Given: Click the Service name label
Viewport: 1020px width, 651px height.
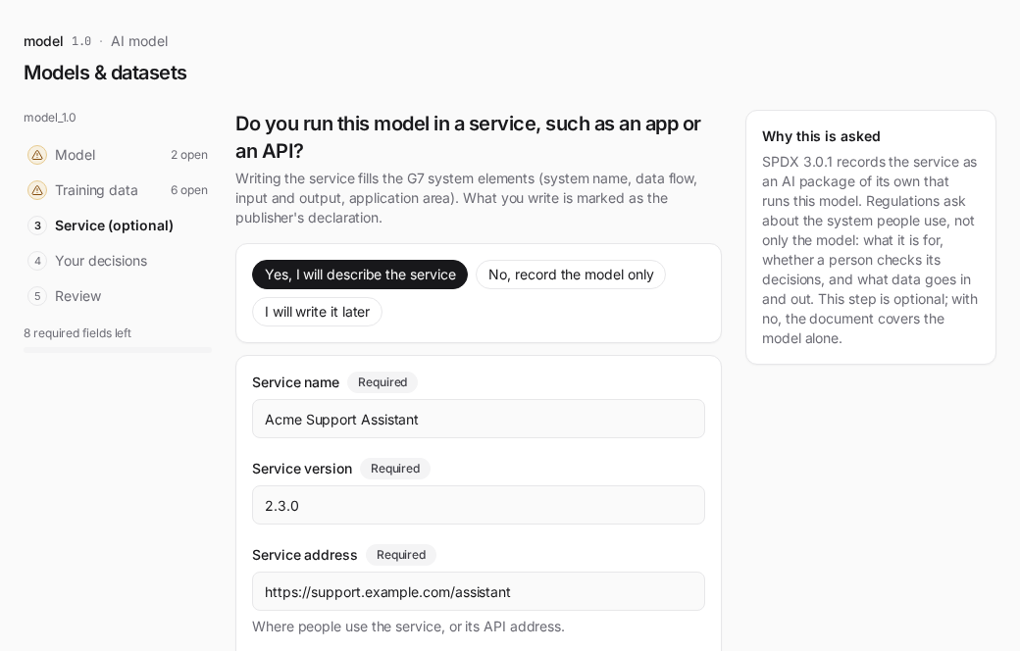Looking at the screenshot, I should [295, 382].
